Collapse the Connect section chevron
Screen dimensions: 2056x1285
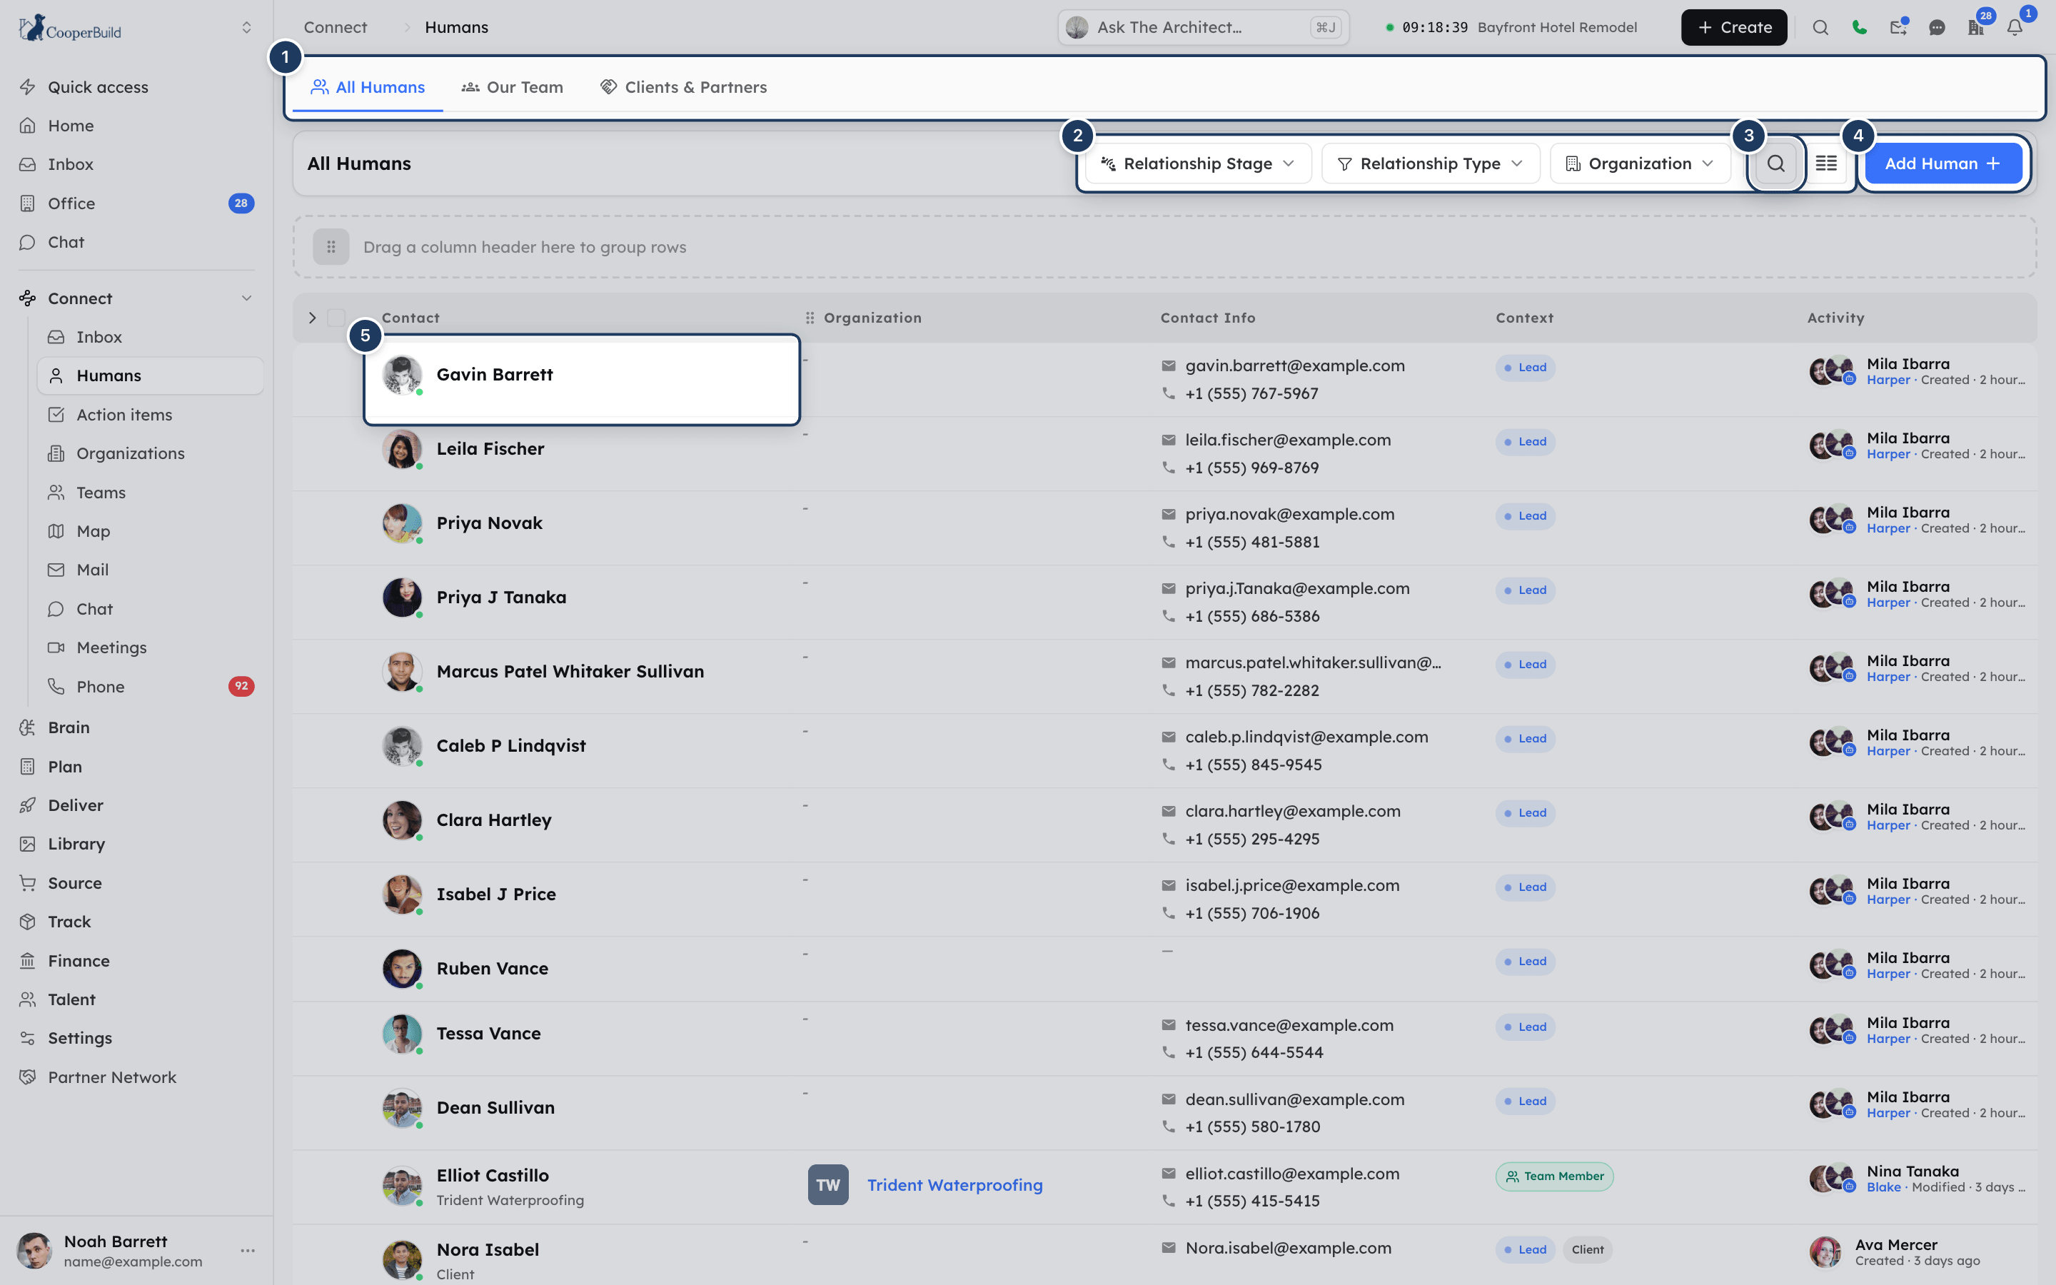coord(246,298)
